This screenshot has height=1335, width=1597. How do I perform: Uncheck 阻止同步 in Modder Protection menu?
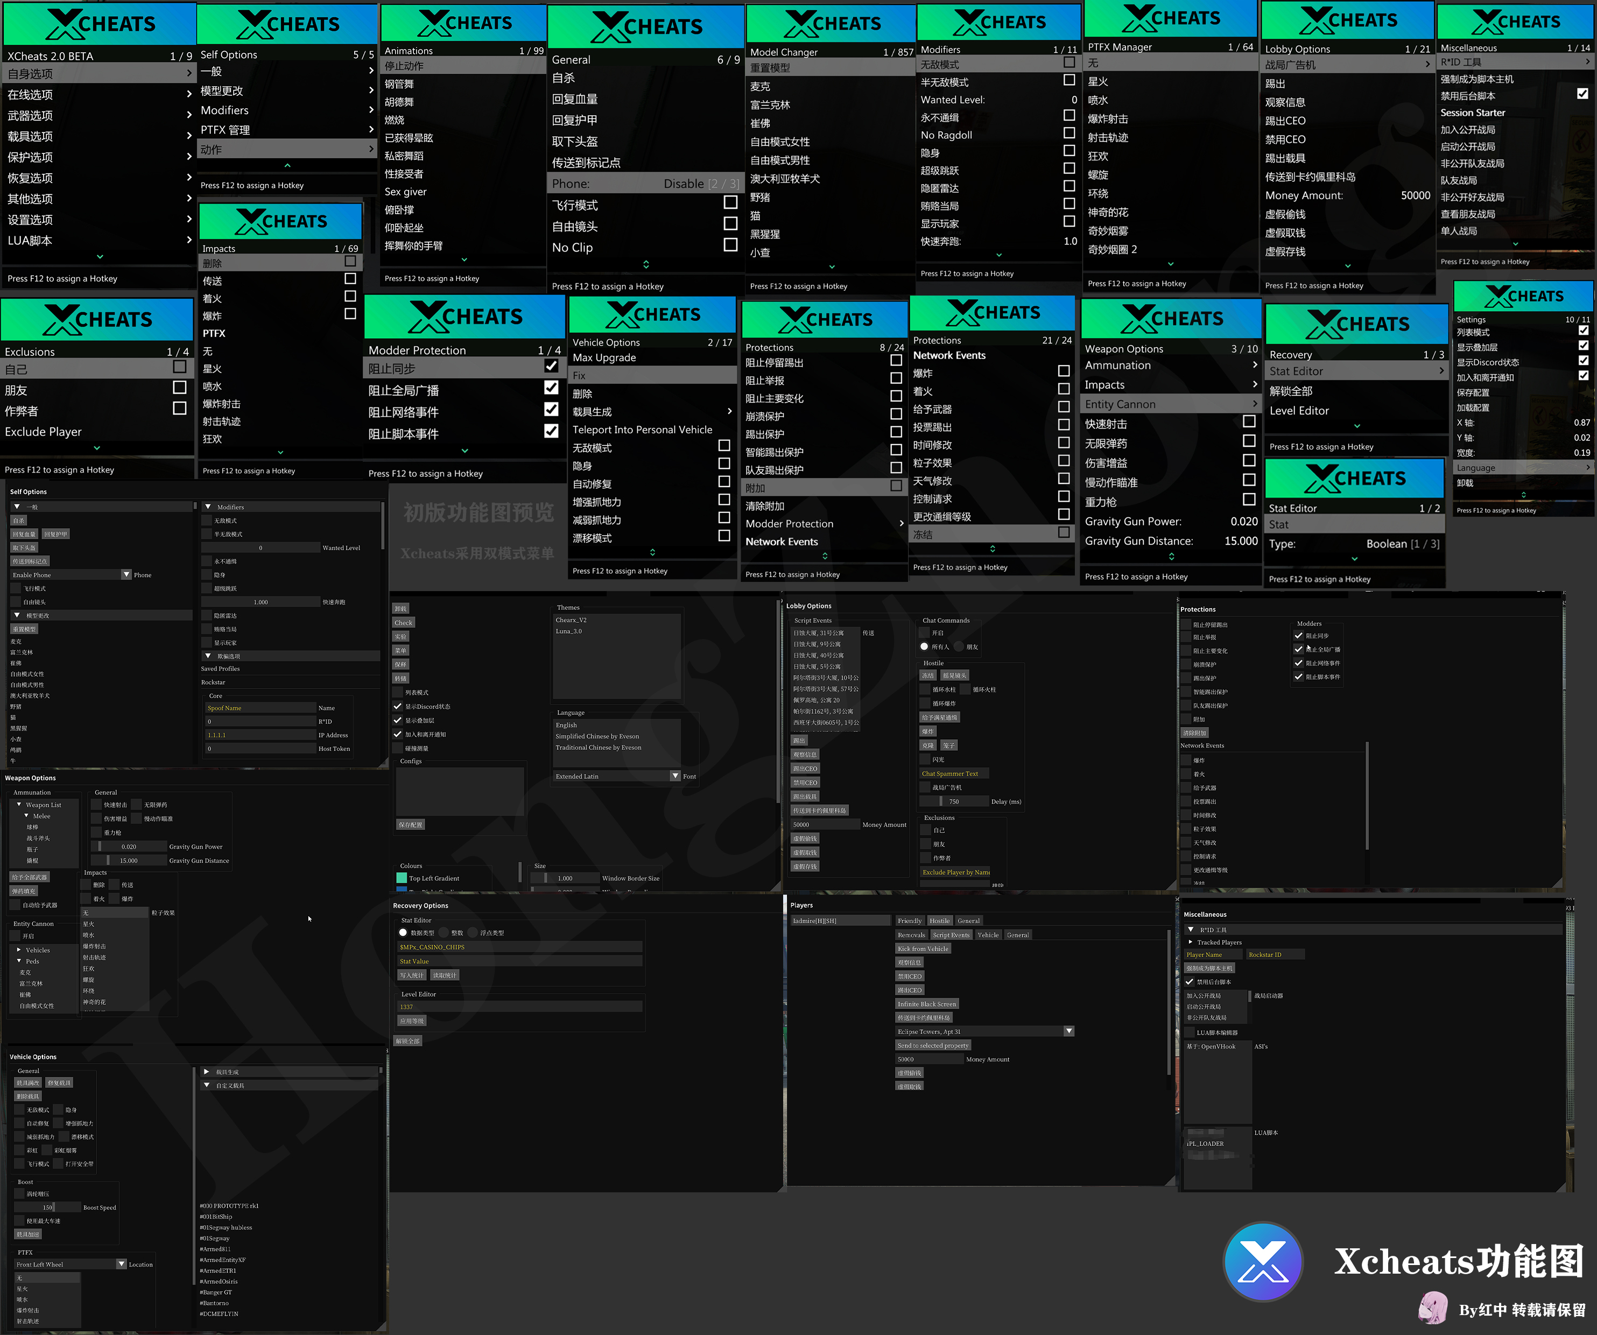click(x=551, y=366)
